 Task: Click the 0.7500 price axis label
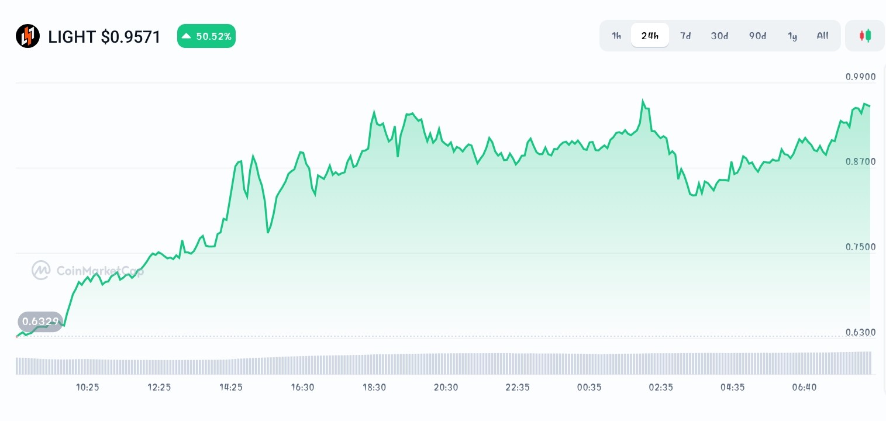click(860, 247)
